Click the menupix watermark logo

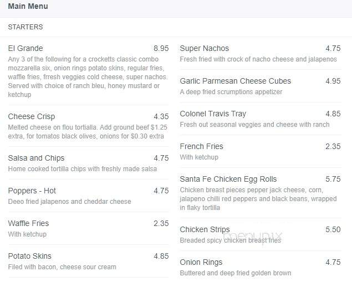[x=253, y=238]
